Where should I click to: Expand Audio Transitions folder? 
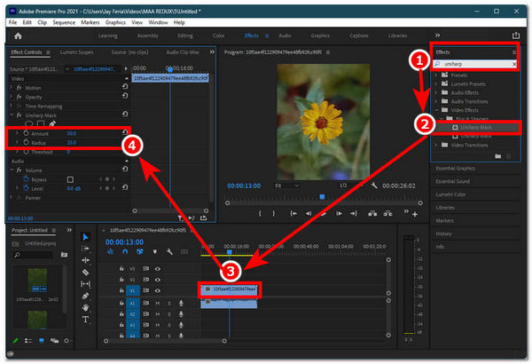pyautogui.click(x=436, y=101)
